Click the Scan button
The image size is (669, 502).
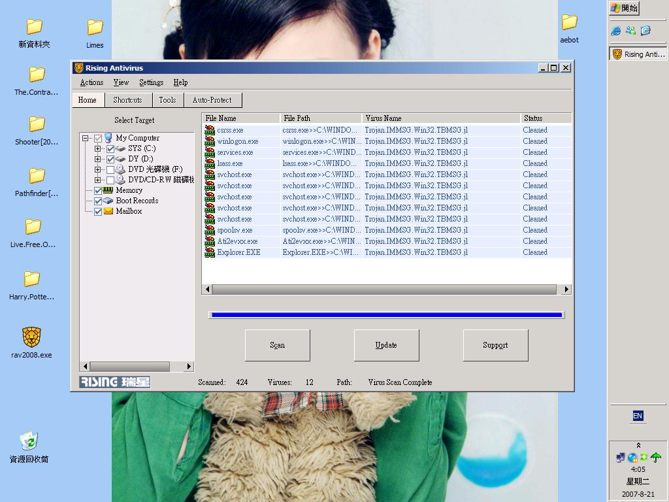277,345
